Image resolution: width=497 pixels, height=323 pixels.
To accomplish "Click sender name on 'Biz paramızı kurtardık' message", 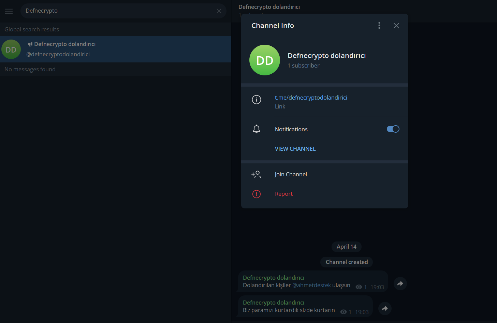I will coord(274,303).
